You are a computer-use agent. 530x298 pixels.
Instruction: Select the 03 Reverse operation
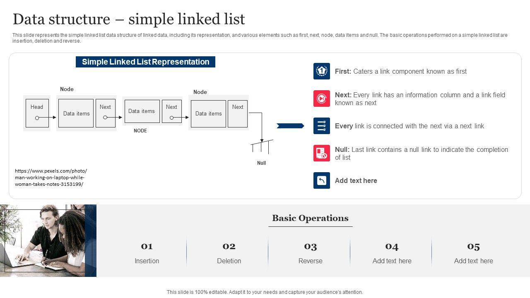coord(310,252)
